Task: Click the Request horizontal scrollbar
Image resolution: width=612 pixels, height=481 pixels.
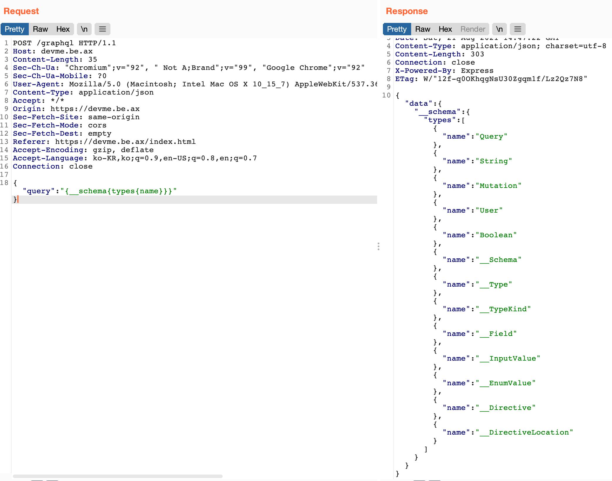Action: tap(117, 476)
